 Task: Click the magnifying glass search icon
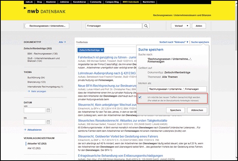click(x=145, y=26)
